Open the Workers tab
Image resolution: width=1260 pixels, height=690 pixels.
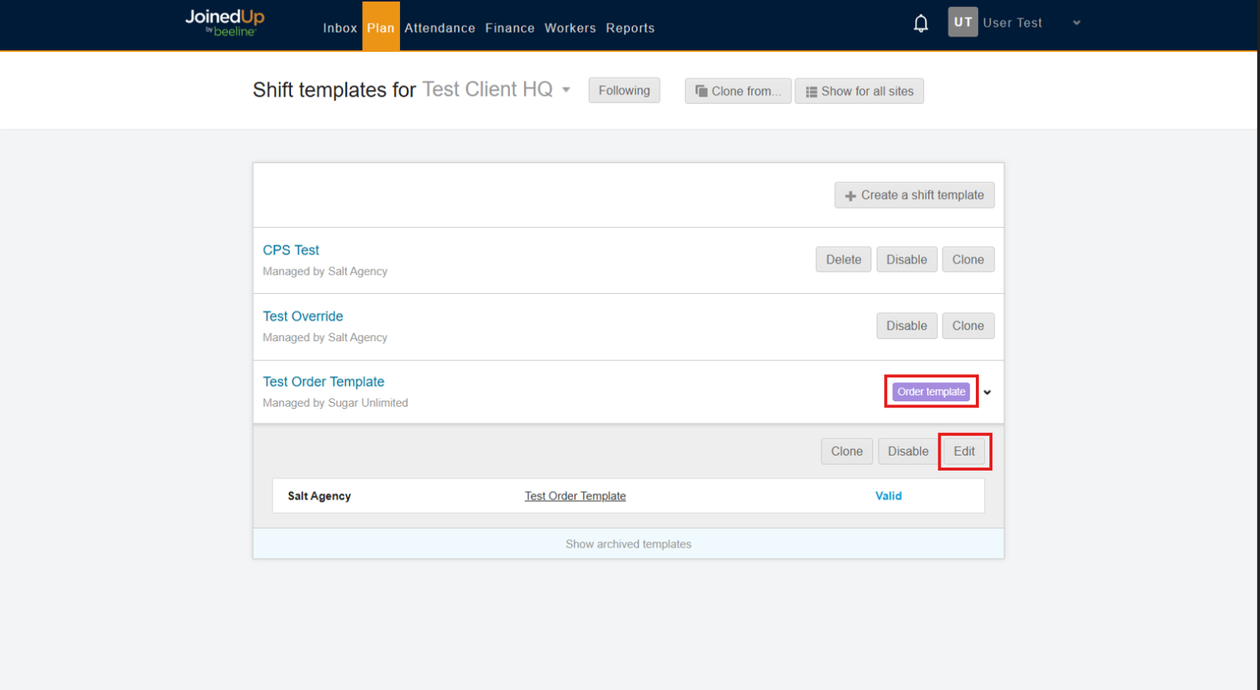(x=570, y=28)
